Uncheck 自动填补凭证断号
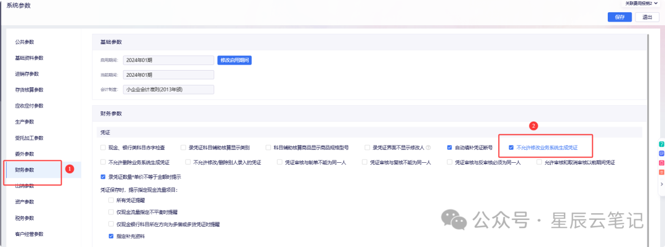The height and width of the screenshot is (247, 665). tap(449, 147)
